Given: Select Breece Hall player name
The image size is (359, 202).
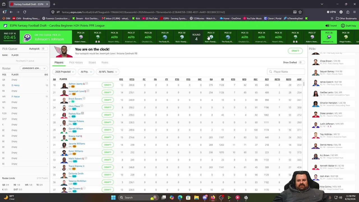Looking at the screenshot, I should [74, 136].
